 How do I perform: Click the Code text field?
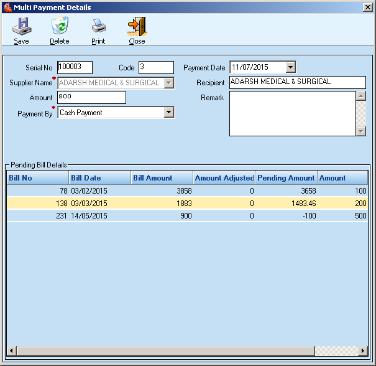[x=155, y=67]
